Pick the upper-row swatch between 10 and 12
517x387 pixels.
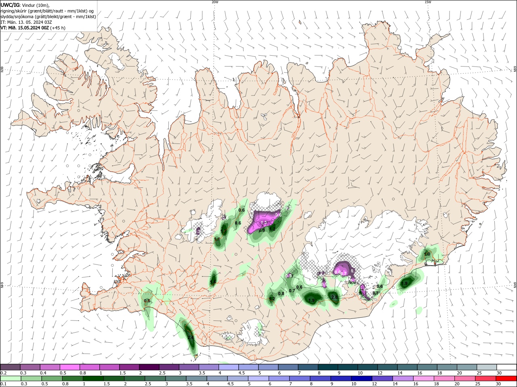point(368,367)
